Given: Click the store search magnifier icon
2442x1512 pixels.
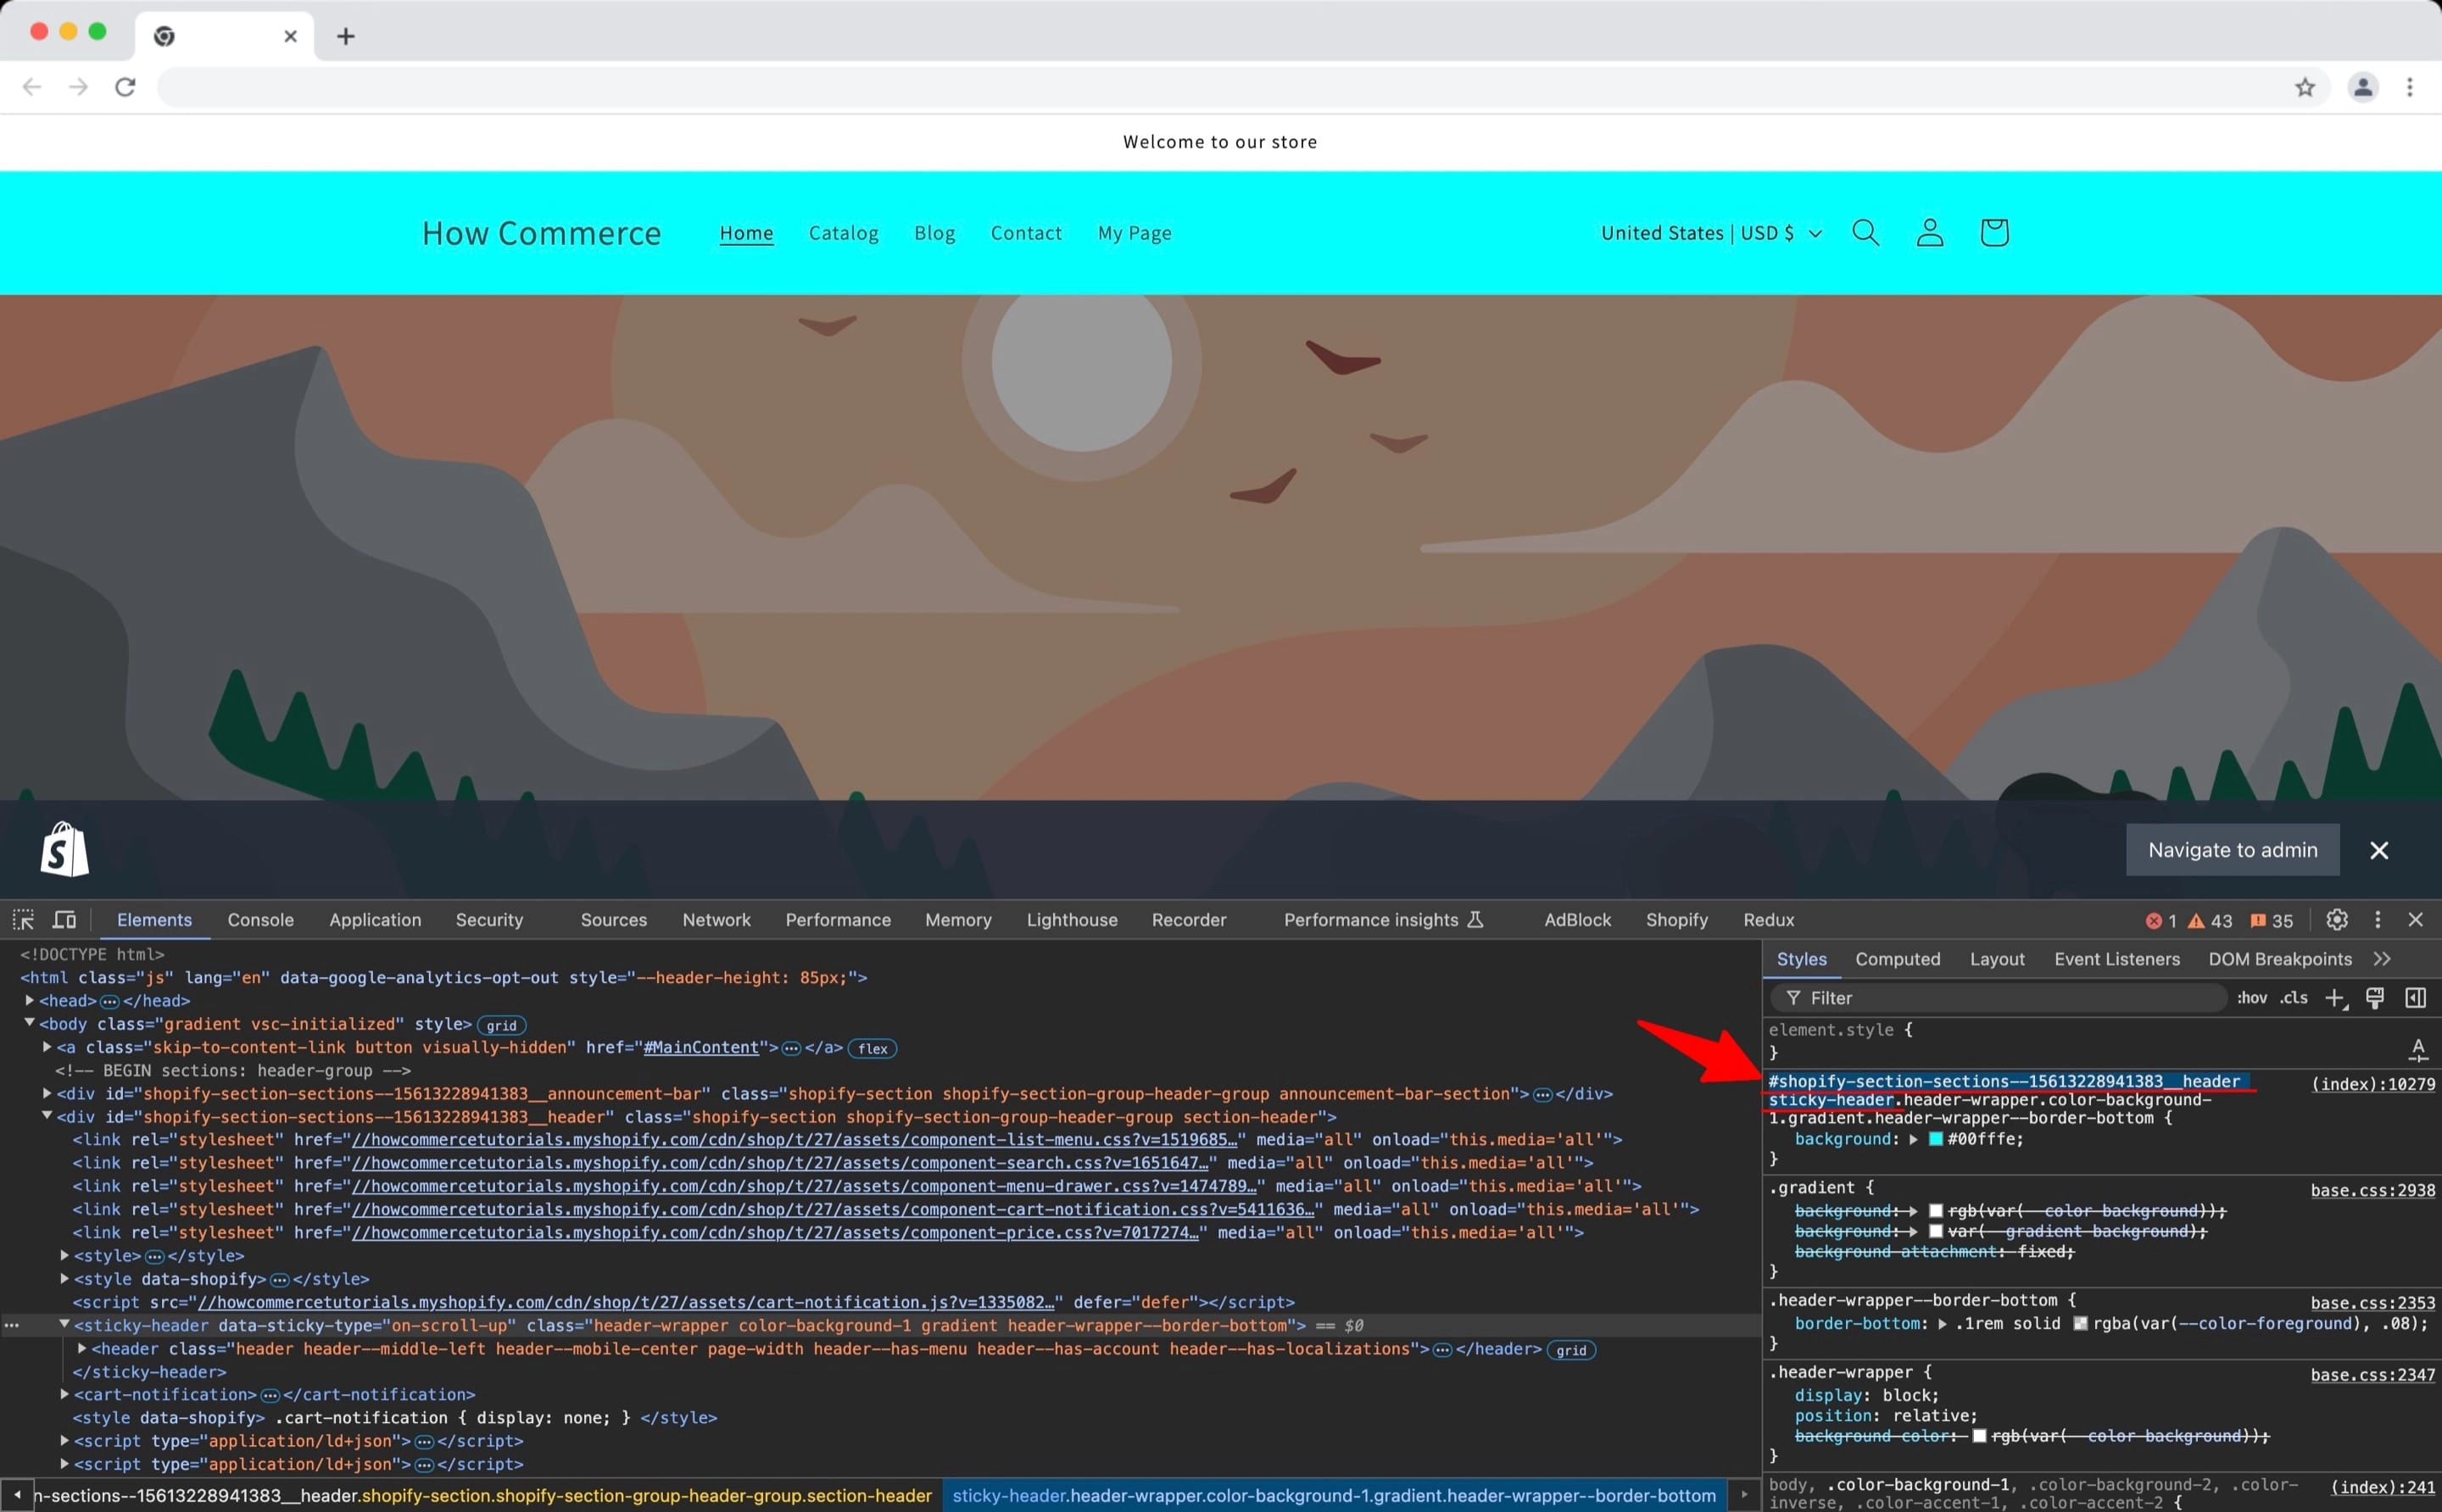Looking at the screenshot, I should point(1865,233).
